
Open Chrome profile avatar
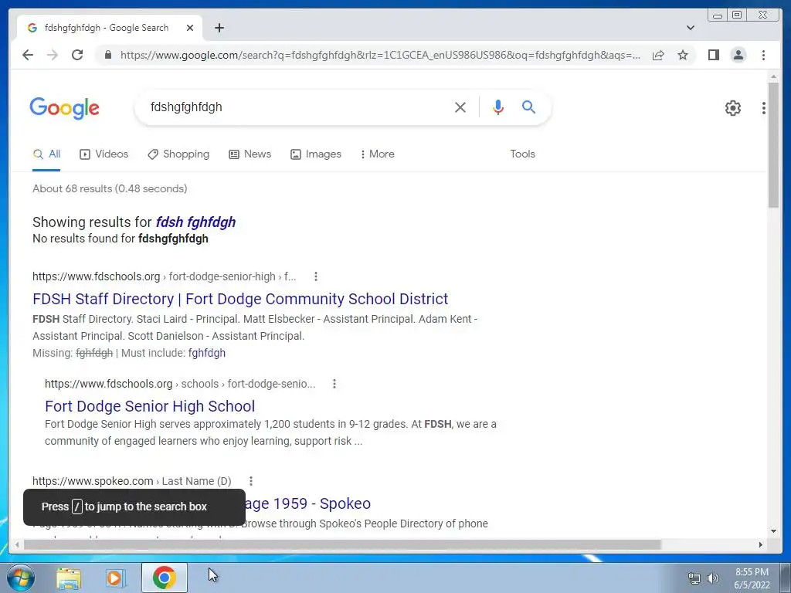click(738, 55)
